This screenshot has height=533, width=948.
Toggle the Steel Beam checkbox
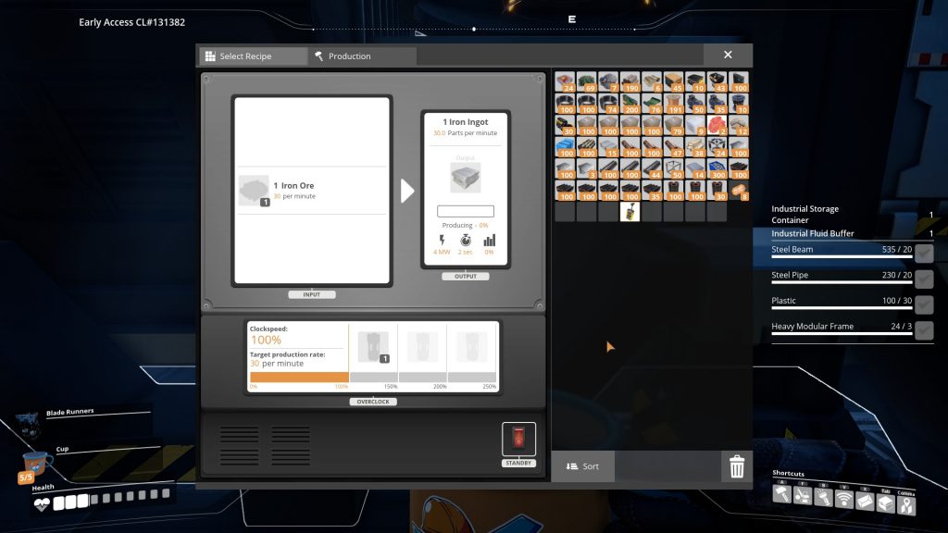[923, 254]
